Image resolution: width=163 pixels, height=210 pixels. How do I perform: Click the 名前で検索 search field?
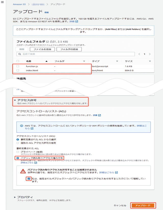(x=76, y=54)
